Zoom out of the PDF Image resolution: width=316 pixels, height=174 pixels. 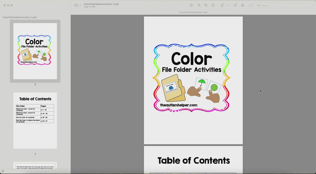pyautogui.click(x=199, y=5)
